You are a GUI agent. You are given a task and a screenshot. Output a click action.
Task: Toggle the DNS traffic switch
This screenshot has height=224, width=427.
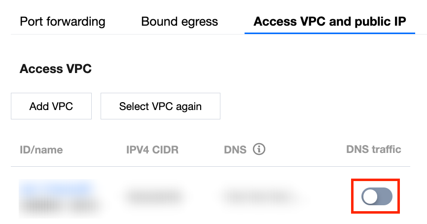tap(377, 197)
